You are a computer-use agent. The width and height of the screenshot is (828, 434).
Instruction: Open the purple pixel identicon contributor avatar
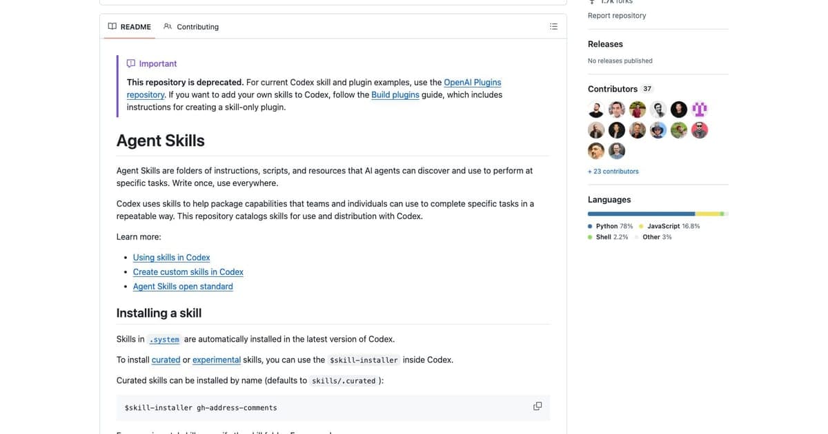pos(700,110)
